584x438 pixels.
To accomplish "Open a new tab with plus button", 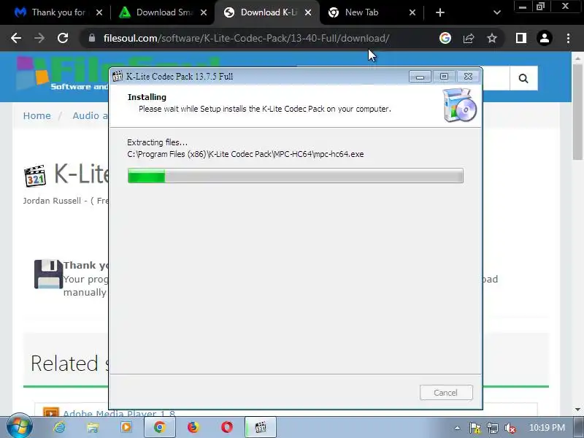I will (440, 12).
